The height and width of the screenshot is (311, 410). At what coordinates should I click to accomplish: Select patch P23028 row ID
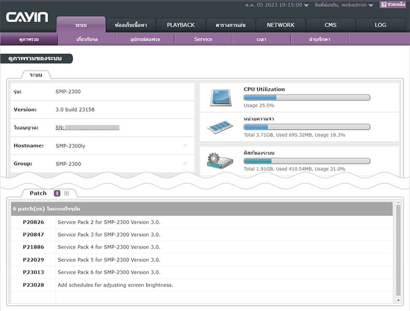pos(33,285)
